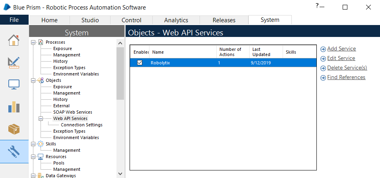The height and width of the screenshot is (178, 380).
Task: Click the Delete Service(s) link
Action: pos(347,68)
